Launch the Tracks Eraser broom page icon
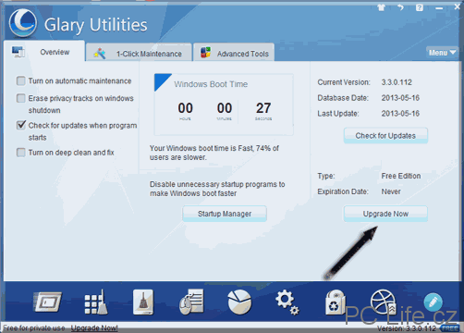The width and height of the screenshot is (464, 333). click(143, 302)
